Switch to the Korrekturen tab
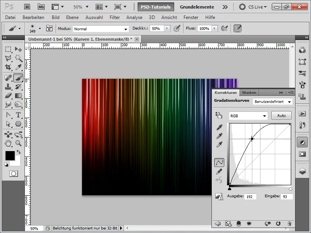The width and height of the screenshot is (311, 233). coord(225,92)
